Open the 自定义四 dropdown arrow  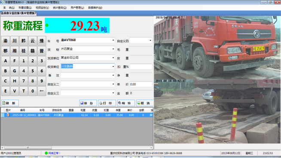pyautogui.click(x=150, y=40)
